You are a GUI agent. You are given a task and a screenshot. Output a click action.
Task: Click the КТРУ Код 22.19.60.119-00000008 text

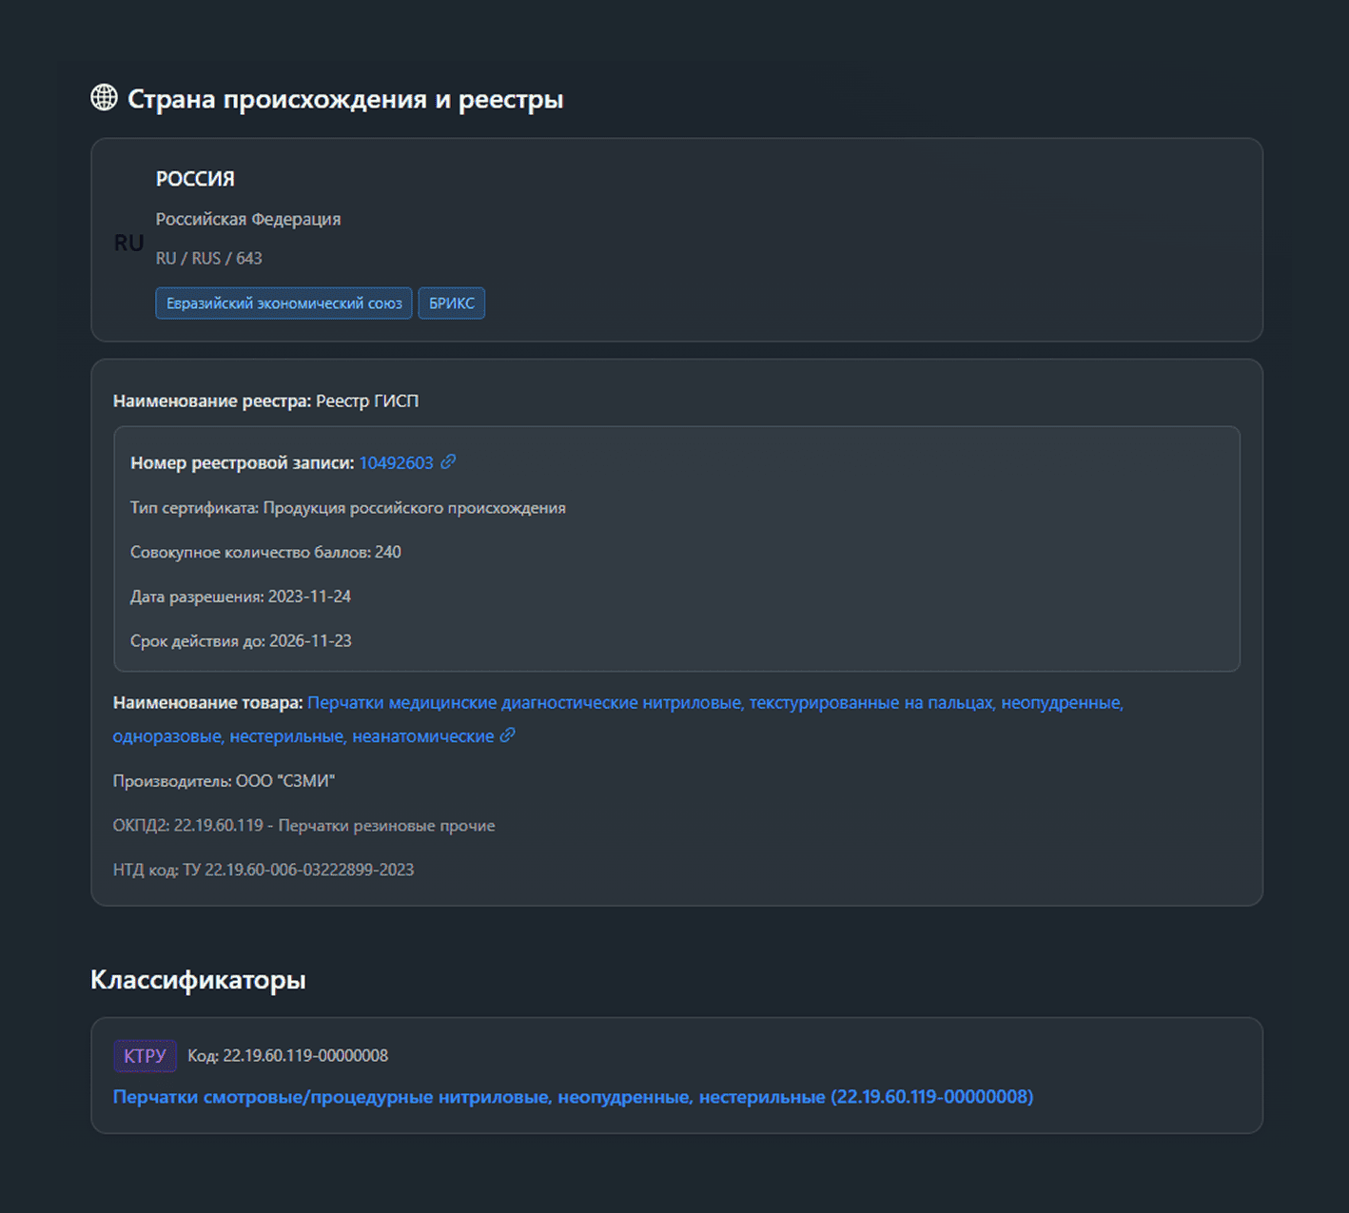click(287, 1056)
